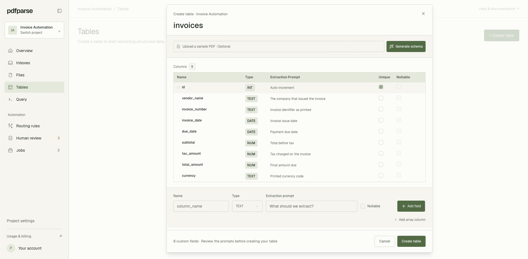Toggle Nullable for vendor_name row
Viewport: 528px width, 259px height.
(x=399, y=98)
